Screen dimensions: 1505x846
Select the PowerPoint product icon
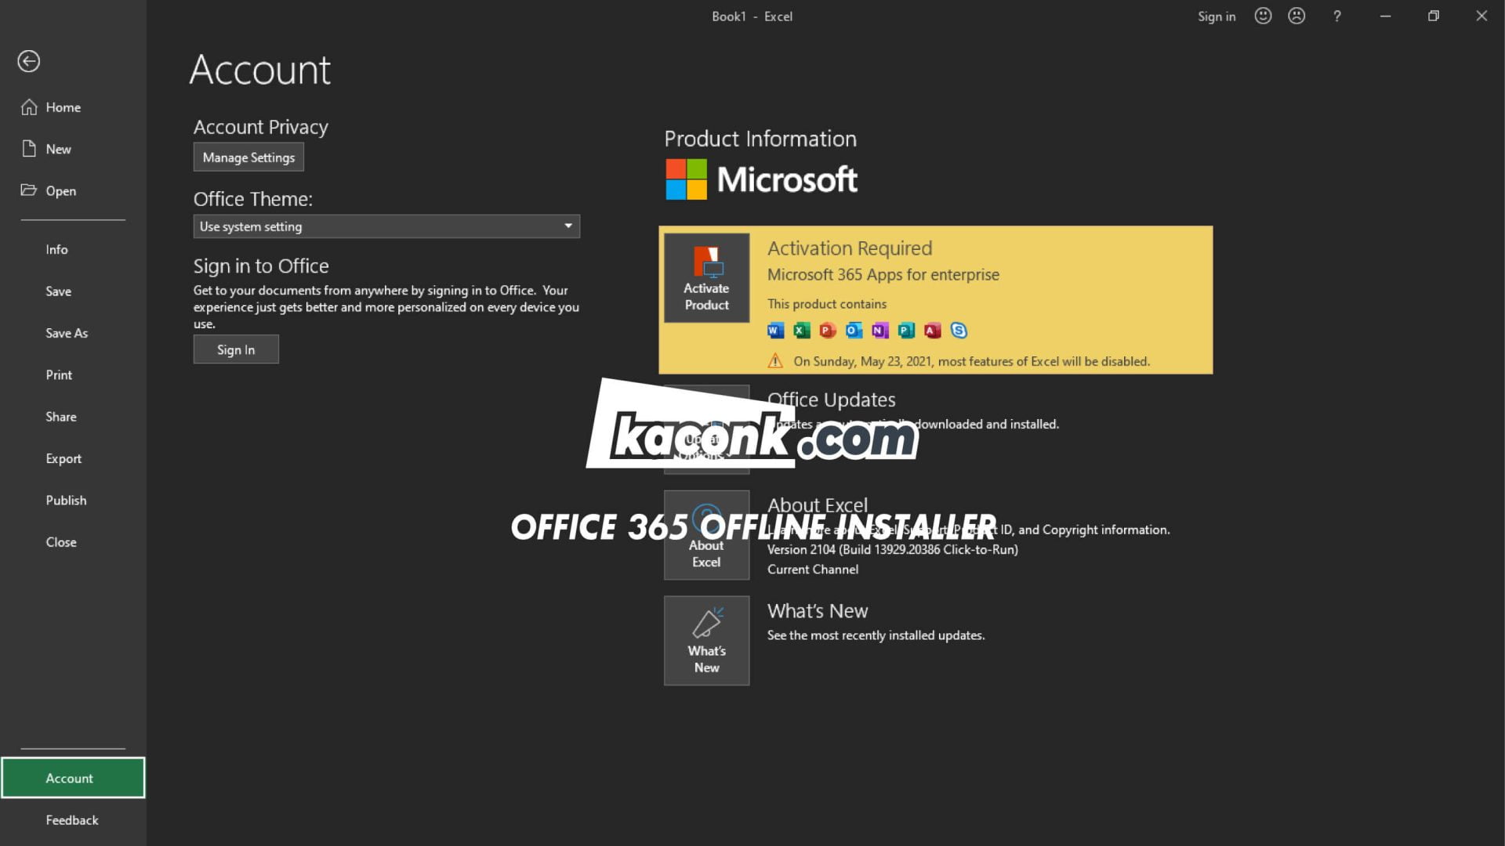tap(826, 331)
